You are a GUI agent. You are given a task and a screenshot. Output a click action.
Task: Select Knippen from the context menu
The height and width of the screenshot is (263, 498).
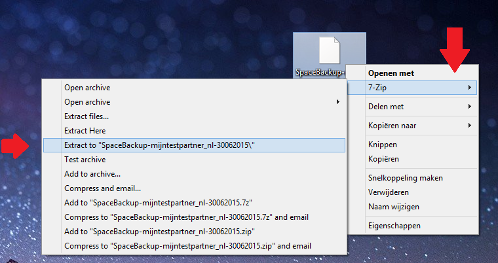[412, 145]
